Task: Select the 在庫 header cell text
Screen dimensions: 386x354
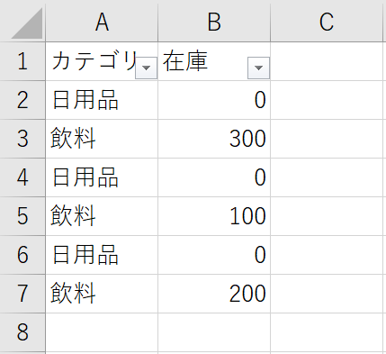Action: coord(185,61)
